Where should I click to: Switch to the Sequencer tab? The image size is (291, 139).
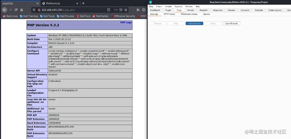pyautogui.click(x=218, y=10)
